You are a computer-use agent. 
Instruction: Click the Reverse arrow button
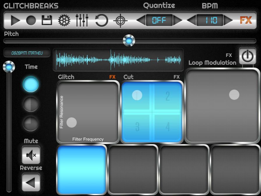tap(31, 182)
